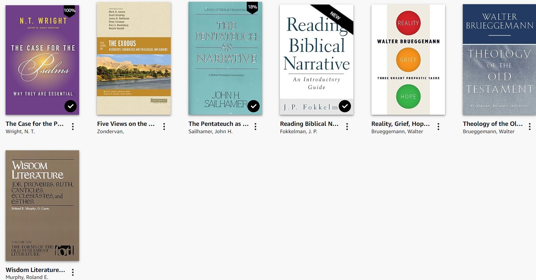Click The Pentateuch as Narrative title text
This screenshot has width=536, height=280.
click(219, 124)
